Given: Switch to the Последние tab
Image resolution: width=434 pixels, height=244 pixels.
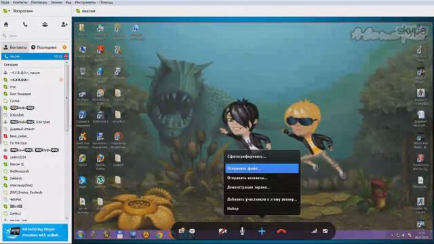Looking at the screenshot, I should pyautogui.click(x=44, y=47).
